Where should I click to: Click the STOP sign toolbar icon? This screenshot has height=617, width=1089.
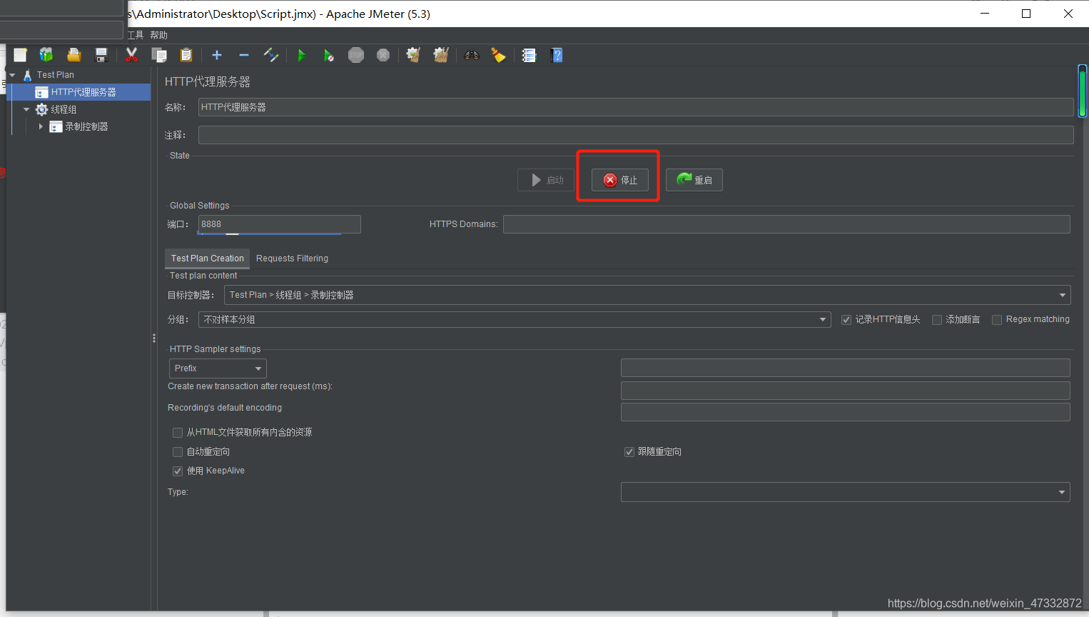click(356, 55)
